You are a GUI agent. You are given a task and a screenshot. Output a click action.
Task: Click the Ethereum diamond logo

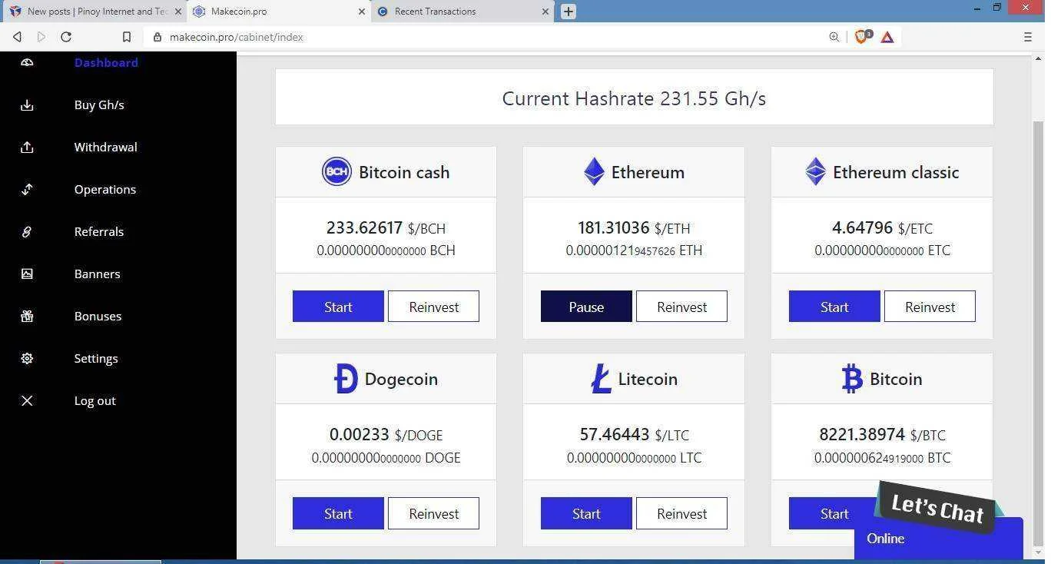tap(594, 171)
